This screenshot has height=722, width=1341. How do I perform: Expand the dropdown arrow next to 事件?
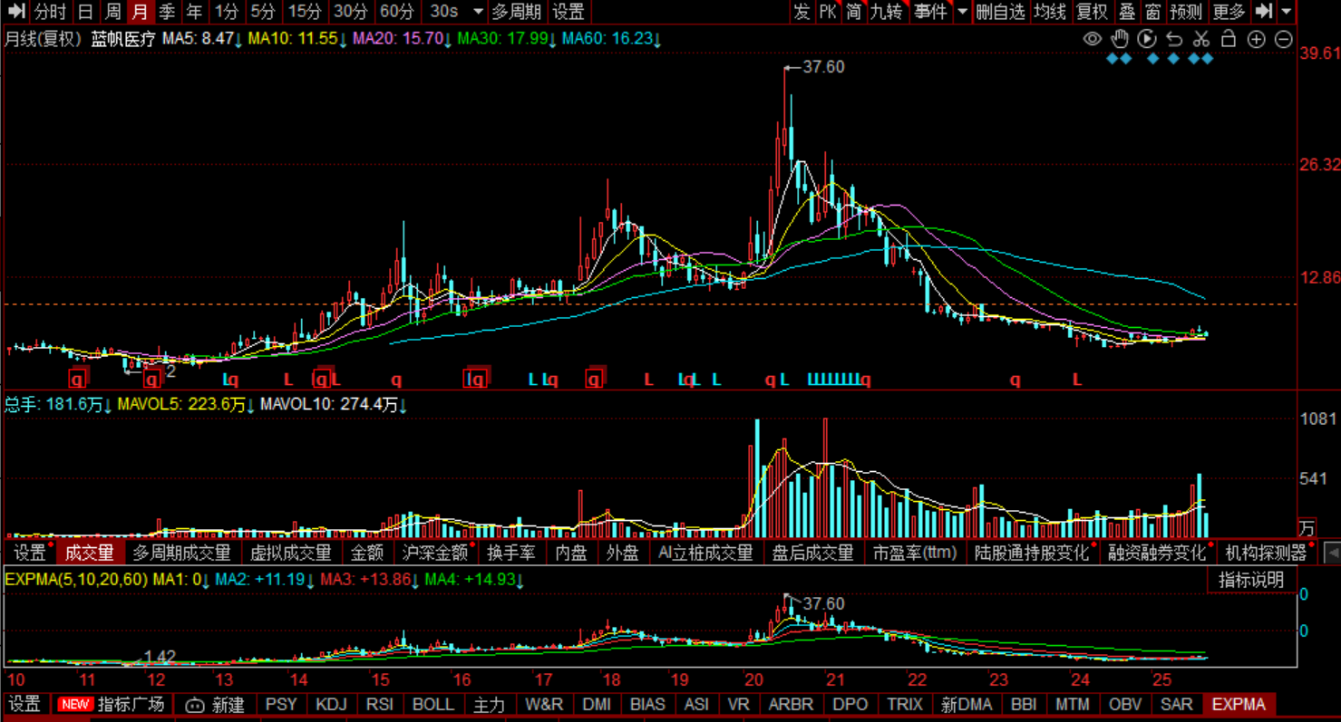coord(962,12)
